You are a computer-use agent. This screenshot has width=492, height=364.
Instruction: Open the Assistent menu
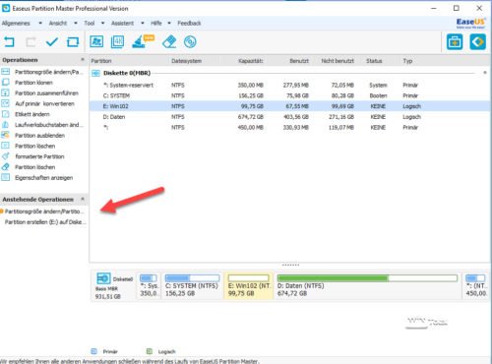pyautogui.click(x=122, y=24)
